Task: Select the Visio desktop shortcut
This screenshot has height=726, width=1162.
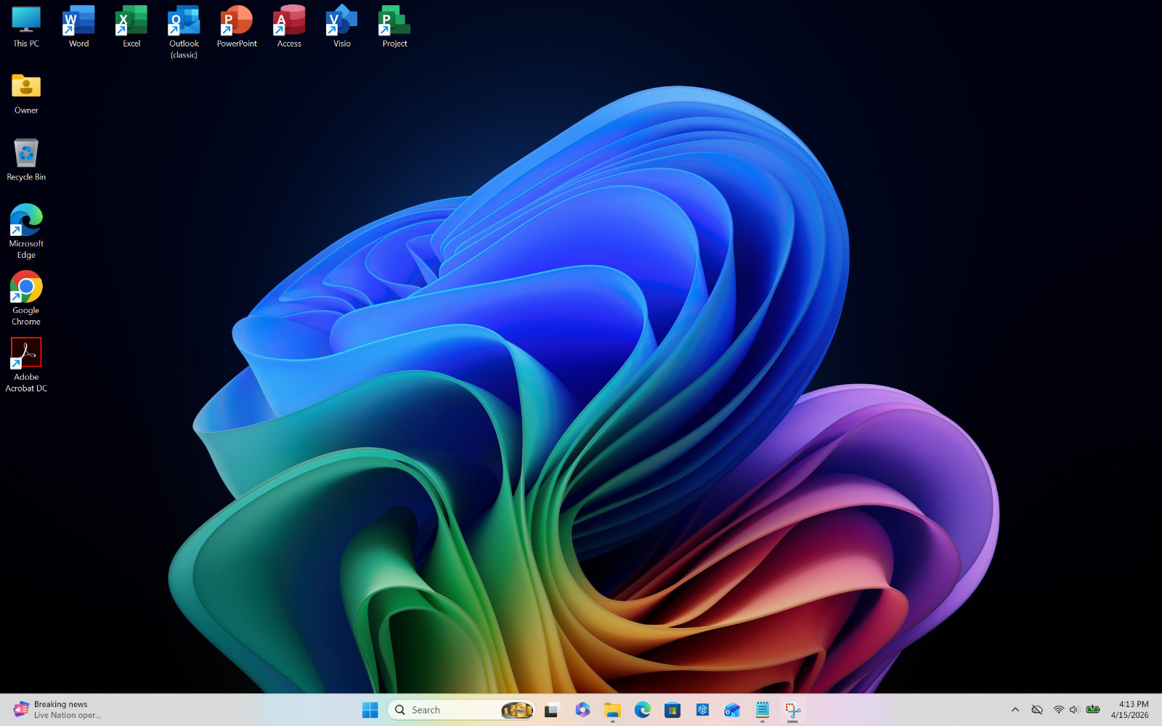Action: [342, 27]
